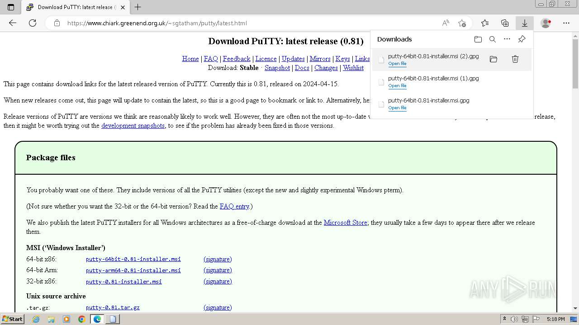The width and height of the screenshot is (579, 325).
Task: Open the Docs link
Action: pyautogui.click(x=302, y=68)
